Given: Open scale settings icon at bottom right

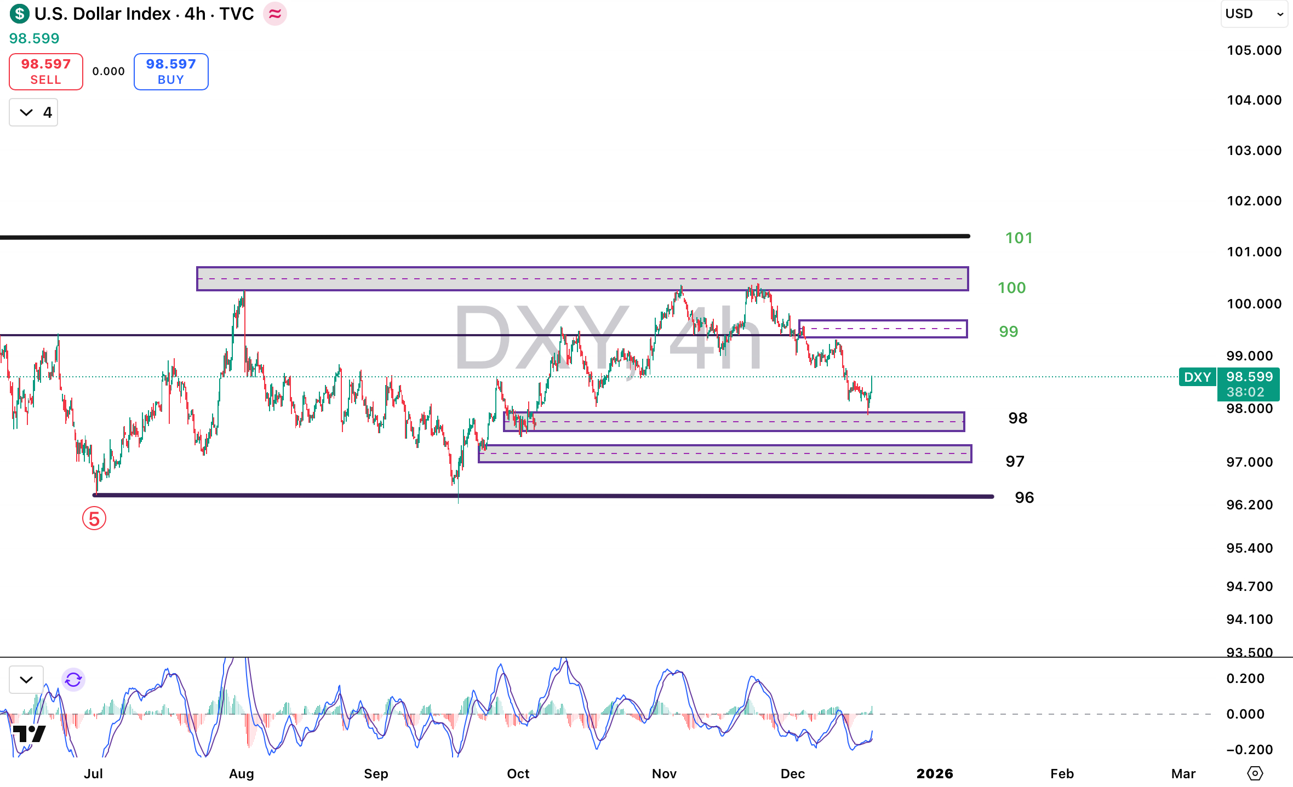Looking at the screenshot, I should click(x=1255, y=773).
